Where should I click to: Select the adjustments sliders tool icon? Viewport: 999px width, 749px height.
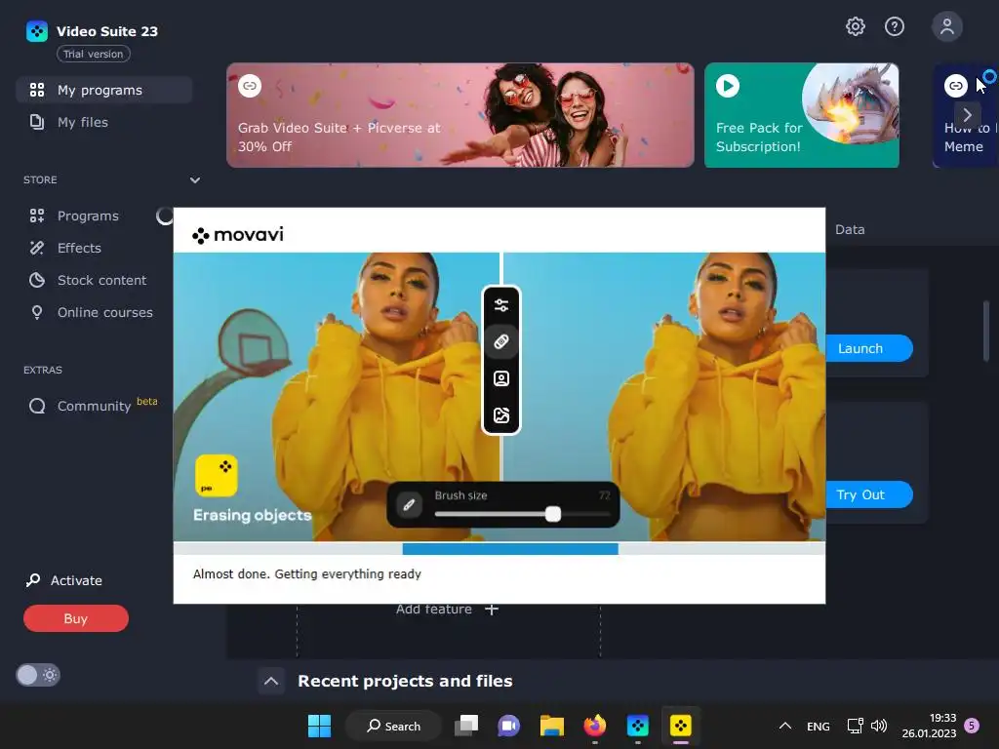coord(501,305)
